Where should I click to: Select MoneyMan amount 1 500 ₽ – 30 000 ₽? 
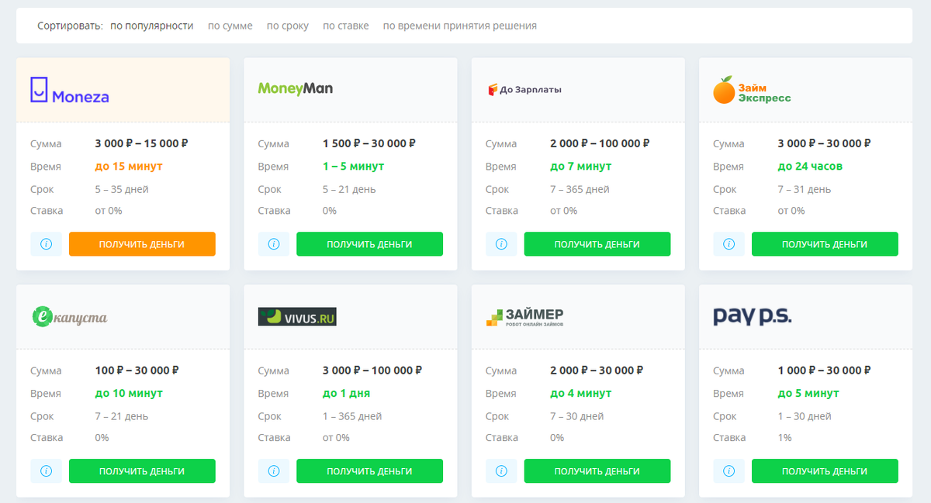pos(369,143)
